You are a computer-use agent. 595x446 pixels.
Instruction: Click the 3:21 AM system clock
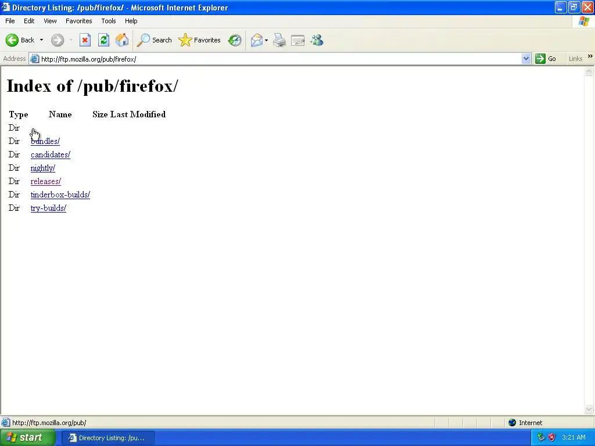click(574, 437)
